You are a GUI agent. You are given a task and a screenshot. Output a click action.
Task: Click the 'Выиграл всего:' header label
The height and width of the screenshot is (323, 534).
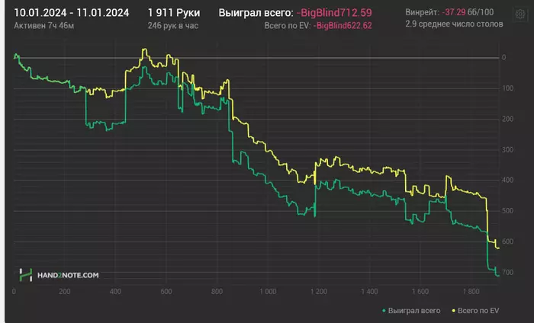pyautogui.click(x=256, y=13)
